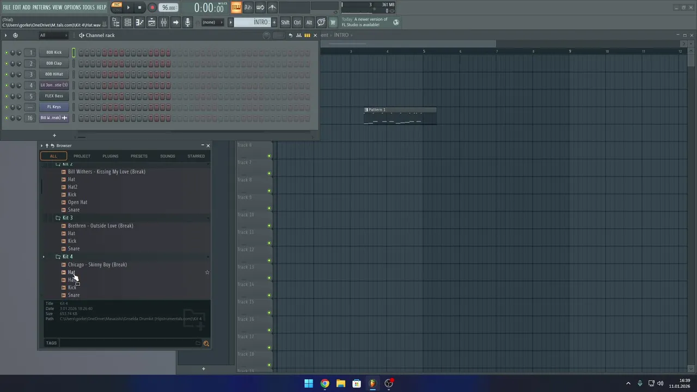
Task: Start playback with the Play button
Action: (129, 8)
